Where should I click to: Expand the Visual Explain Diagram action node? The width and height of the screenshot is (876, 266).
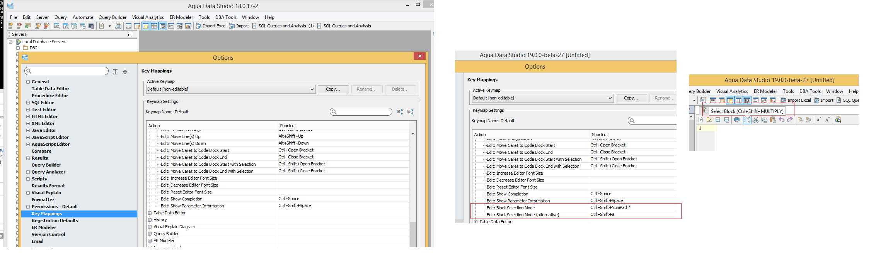click(x=150, y=227)
